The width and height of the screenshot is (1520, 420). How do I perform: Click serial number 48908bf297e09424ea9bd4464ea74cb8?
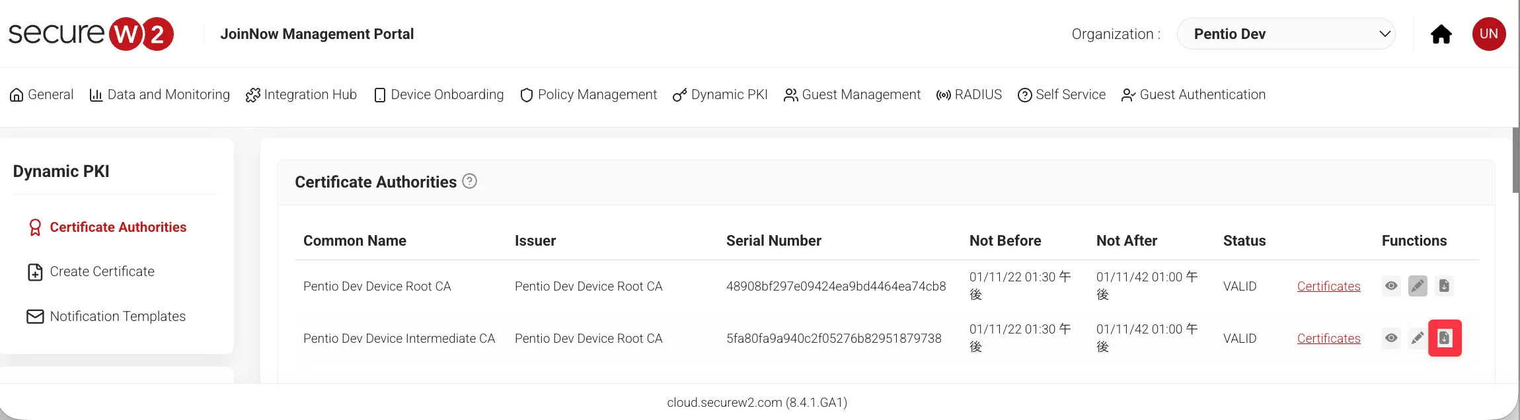point(836,286)
